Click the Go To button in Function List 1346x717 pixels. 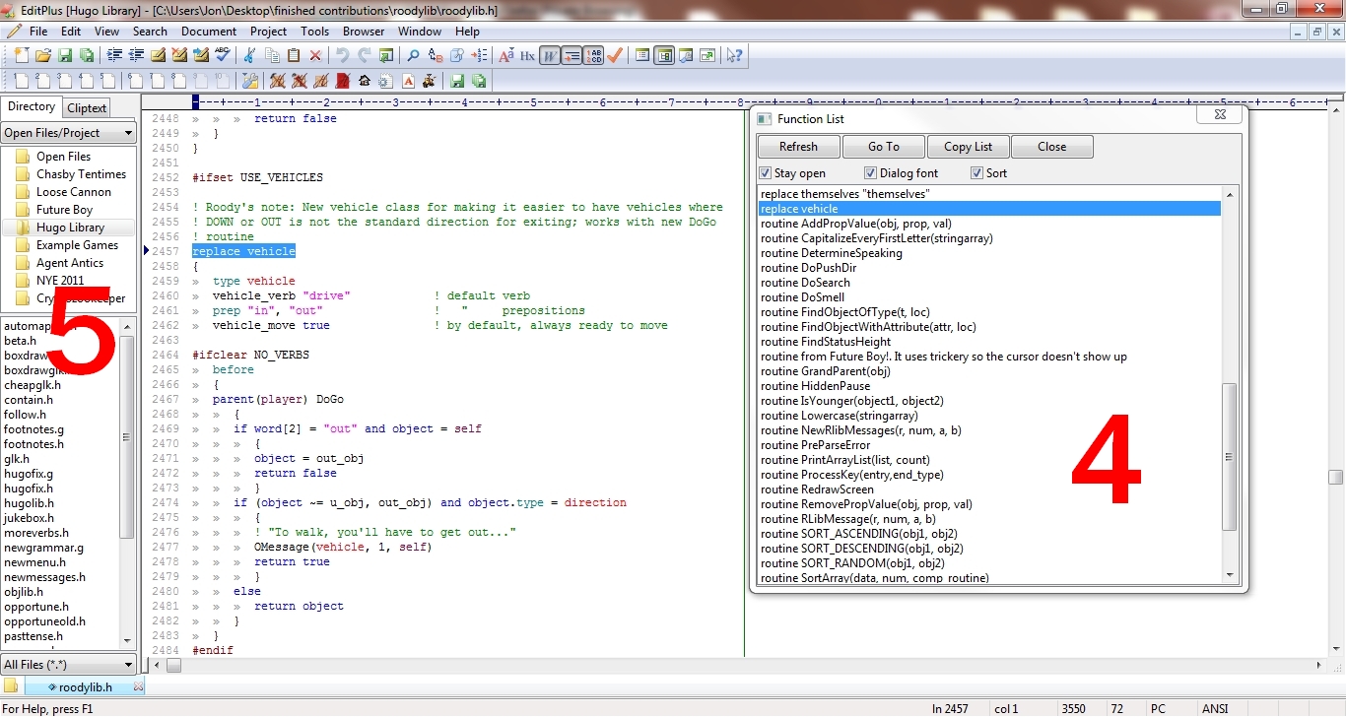pyautogui.click(x=884, y=147)
